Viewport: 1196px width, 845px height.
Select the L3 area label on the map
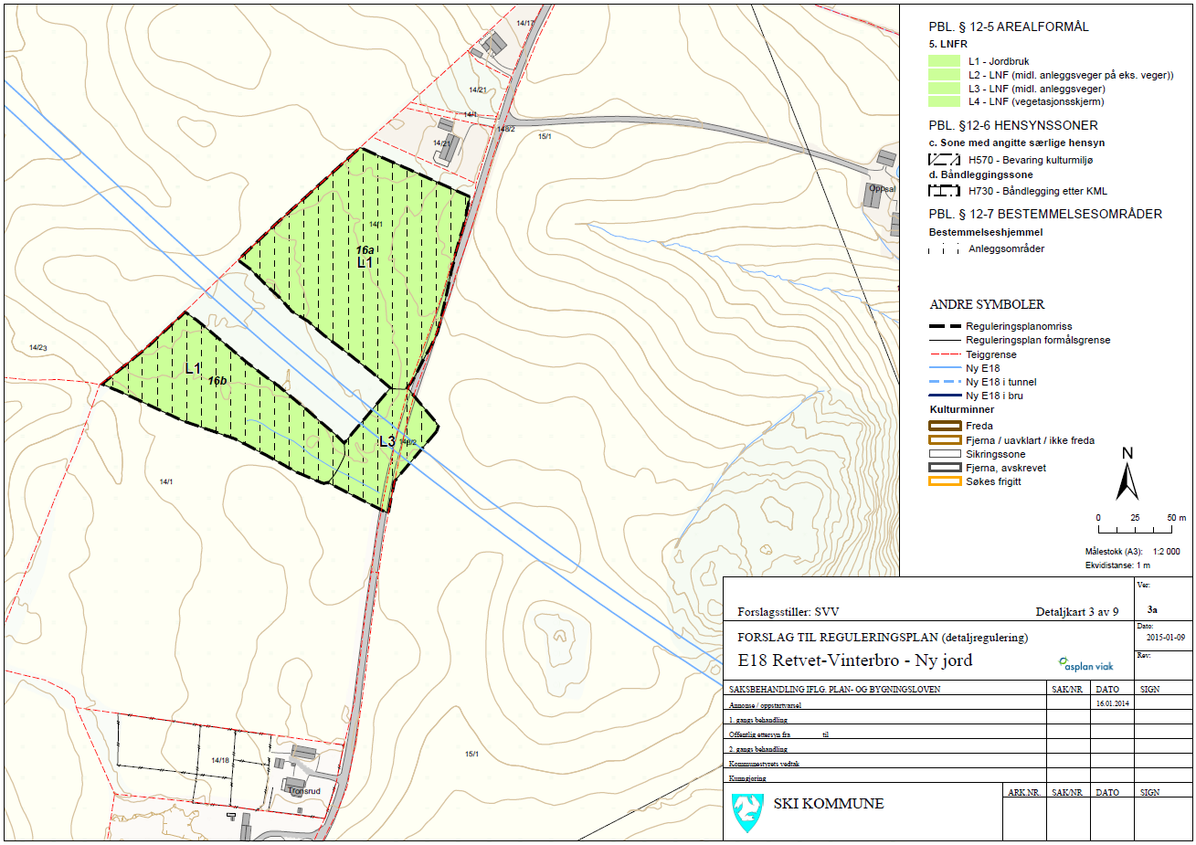click(x=387, y=441)
